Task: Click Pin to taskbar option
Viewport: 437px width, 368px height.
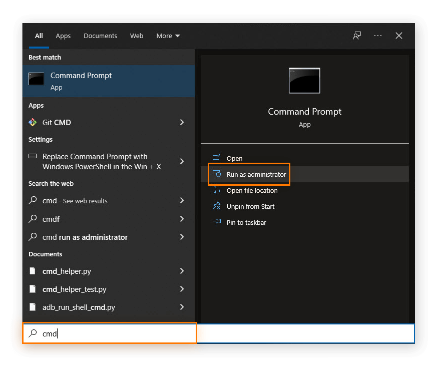Action: (x=246, y=222)
